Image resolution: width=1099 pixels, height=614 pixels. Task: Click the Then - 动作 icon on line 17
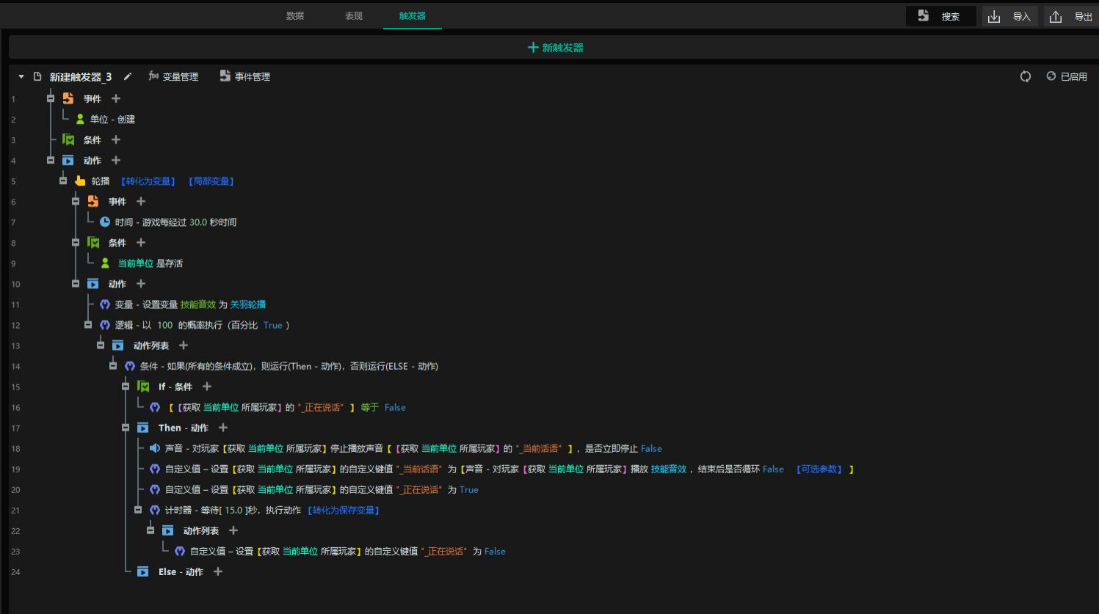(143, 428)
